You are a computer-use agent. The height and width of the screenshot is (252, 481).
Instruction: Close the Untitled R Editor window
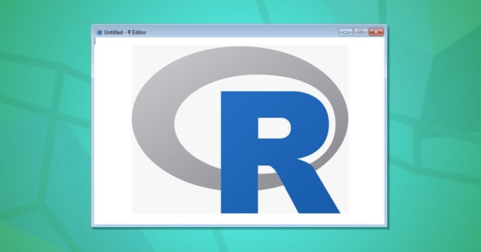[x=377, y=32]
